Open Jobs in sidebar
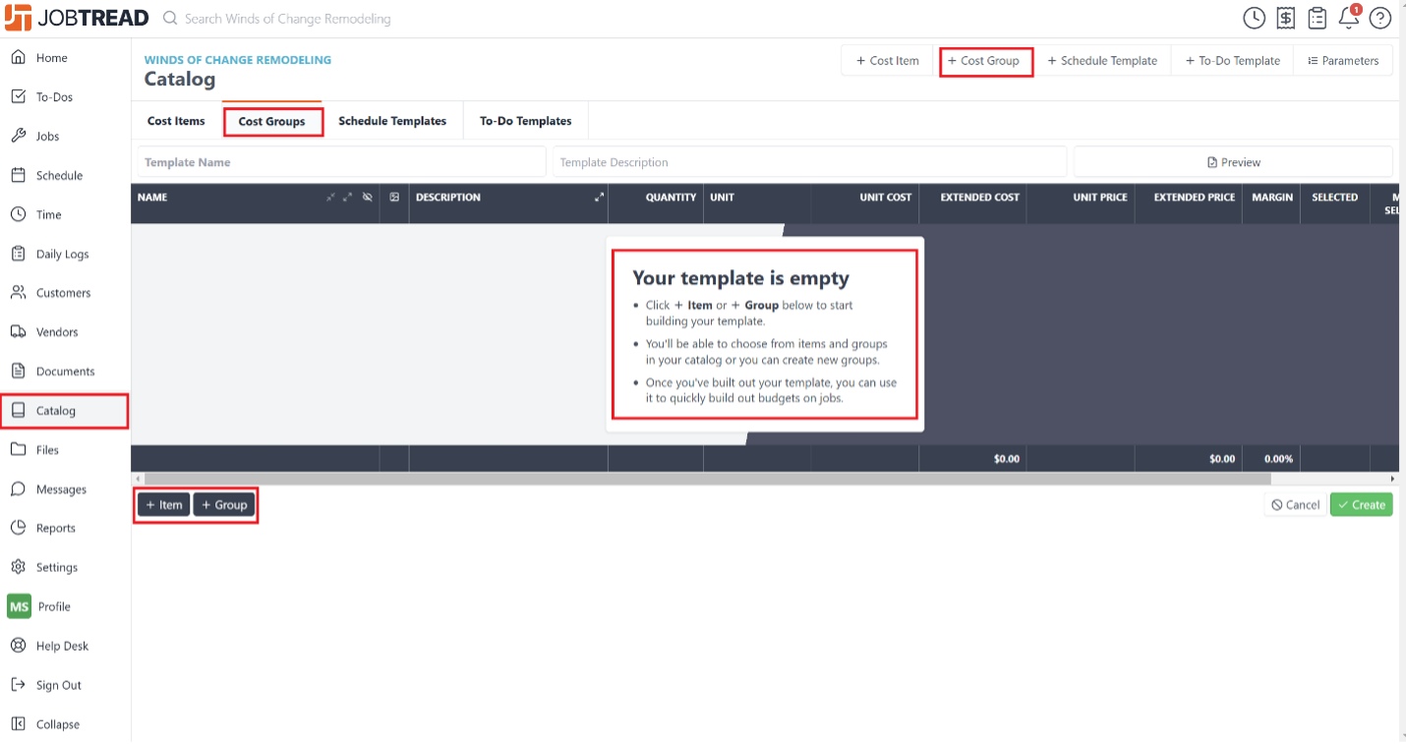 65,137
